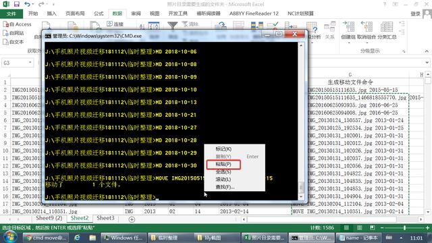The image size is (432, 243).
Task: Add a new sheet with the plus icon
Action: tap(132, 219)
